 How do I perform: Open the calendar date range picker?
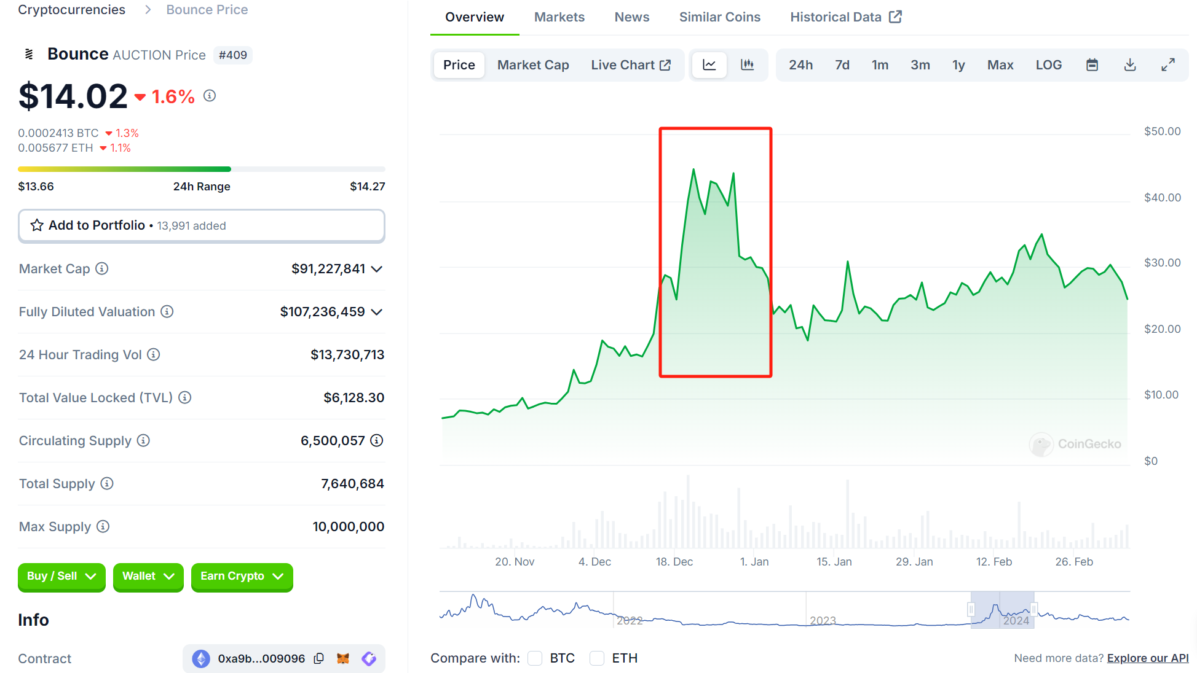click(x=1092, y=65)
